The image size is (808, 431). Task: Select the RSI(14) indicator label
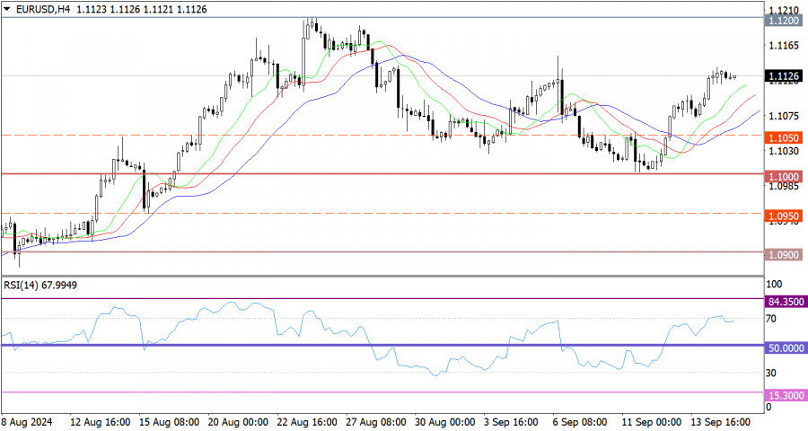coord(21,286)
